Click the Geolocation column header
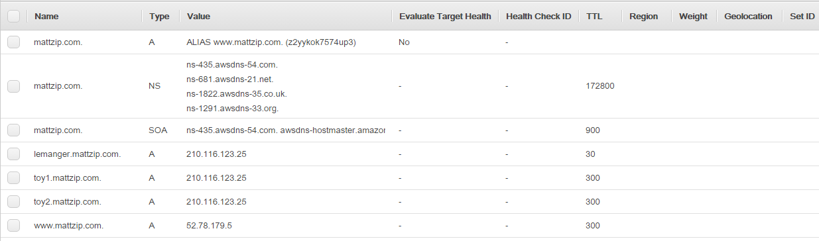Screen dimensions: 819x241 tap(749, 16)
